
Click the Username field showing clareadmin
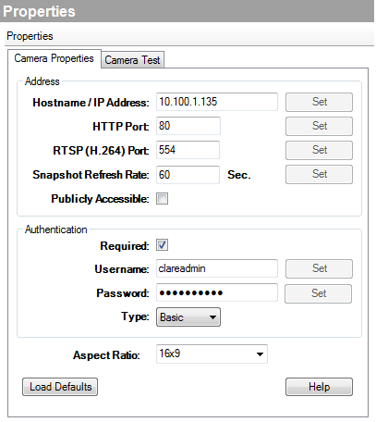[x=217, y=268]
